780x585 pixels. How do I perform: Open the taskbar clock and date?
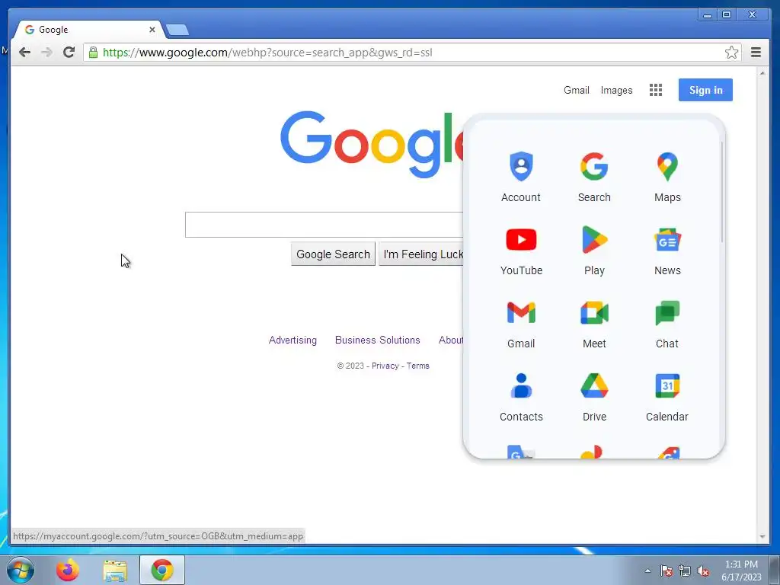[741, 571]
